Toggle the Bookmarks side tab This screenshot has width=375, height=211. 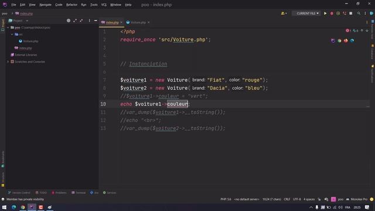pos(2,159)
